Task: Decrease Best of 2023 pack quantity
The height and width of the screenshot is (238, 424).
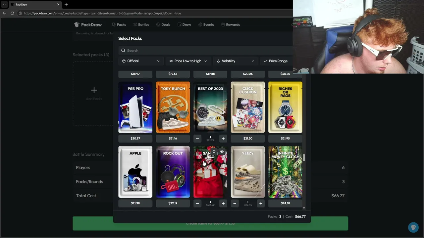Action: point(197,139)
